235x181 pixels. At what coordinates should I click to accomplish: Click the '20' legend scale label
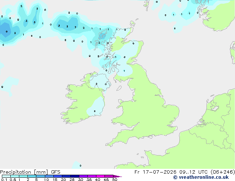tap(63, 180)
